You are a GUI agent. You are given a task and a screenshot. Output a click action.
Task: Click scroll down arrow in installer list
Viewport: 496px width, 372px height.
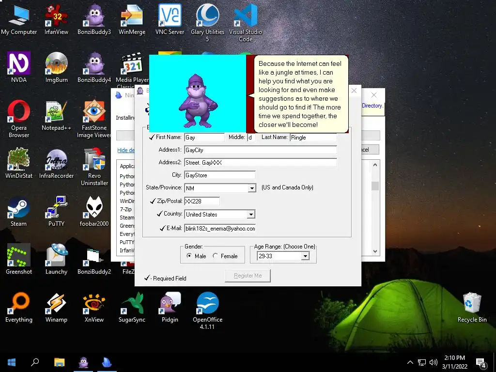click(375, 251)
